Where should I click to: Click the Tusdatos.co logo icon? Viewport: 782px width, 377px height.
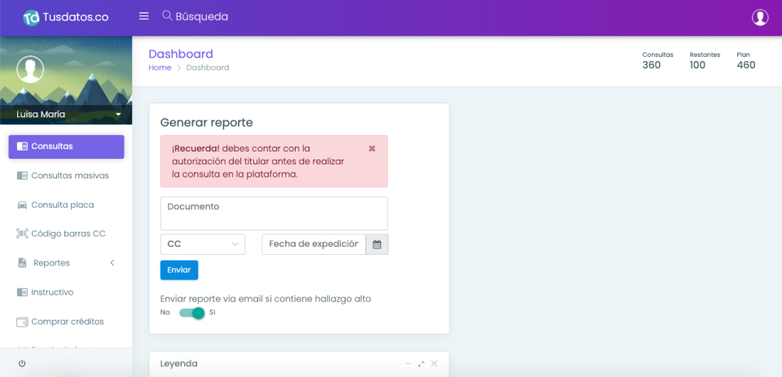(x=31, y=17)
